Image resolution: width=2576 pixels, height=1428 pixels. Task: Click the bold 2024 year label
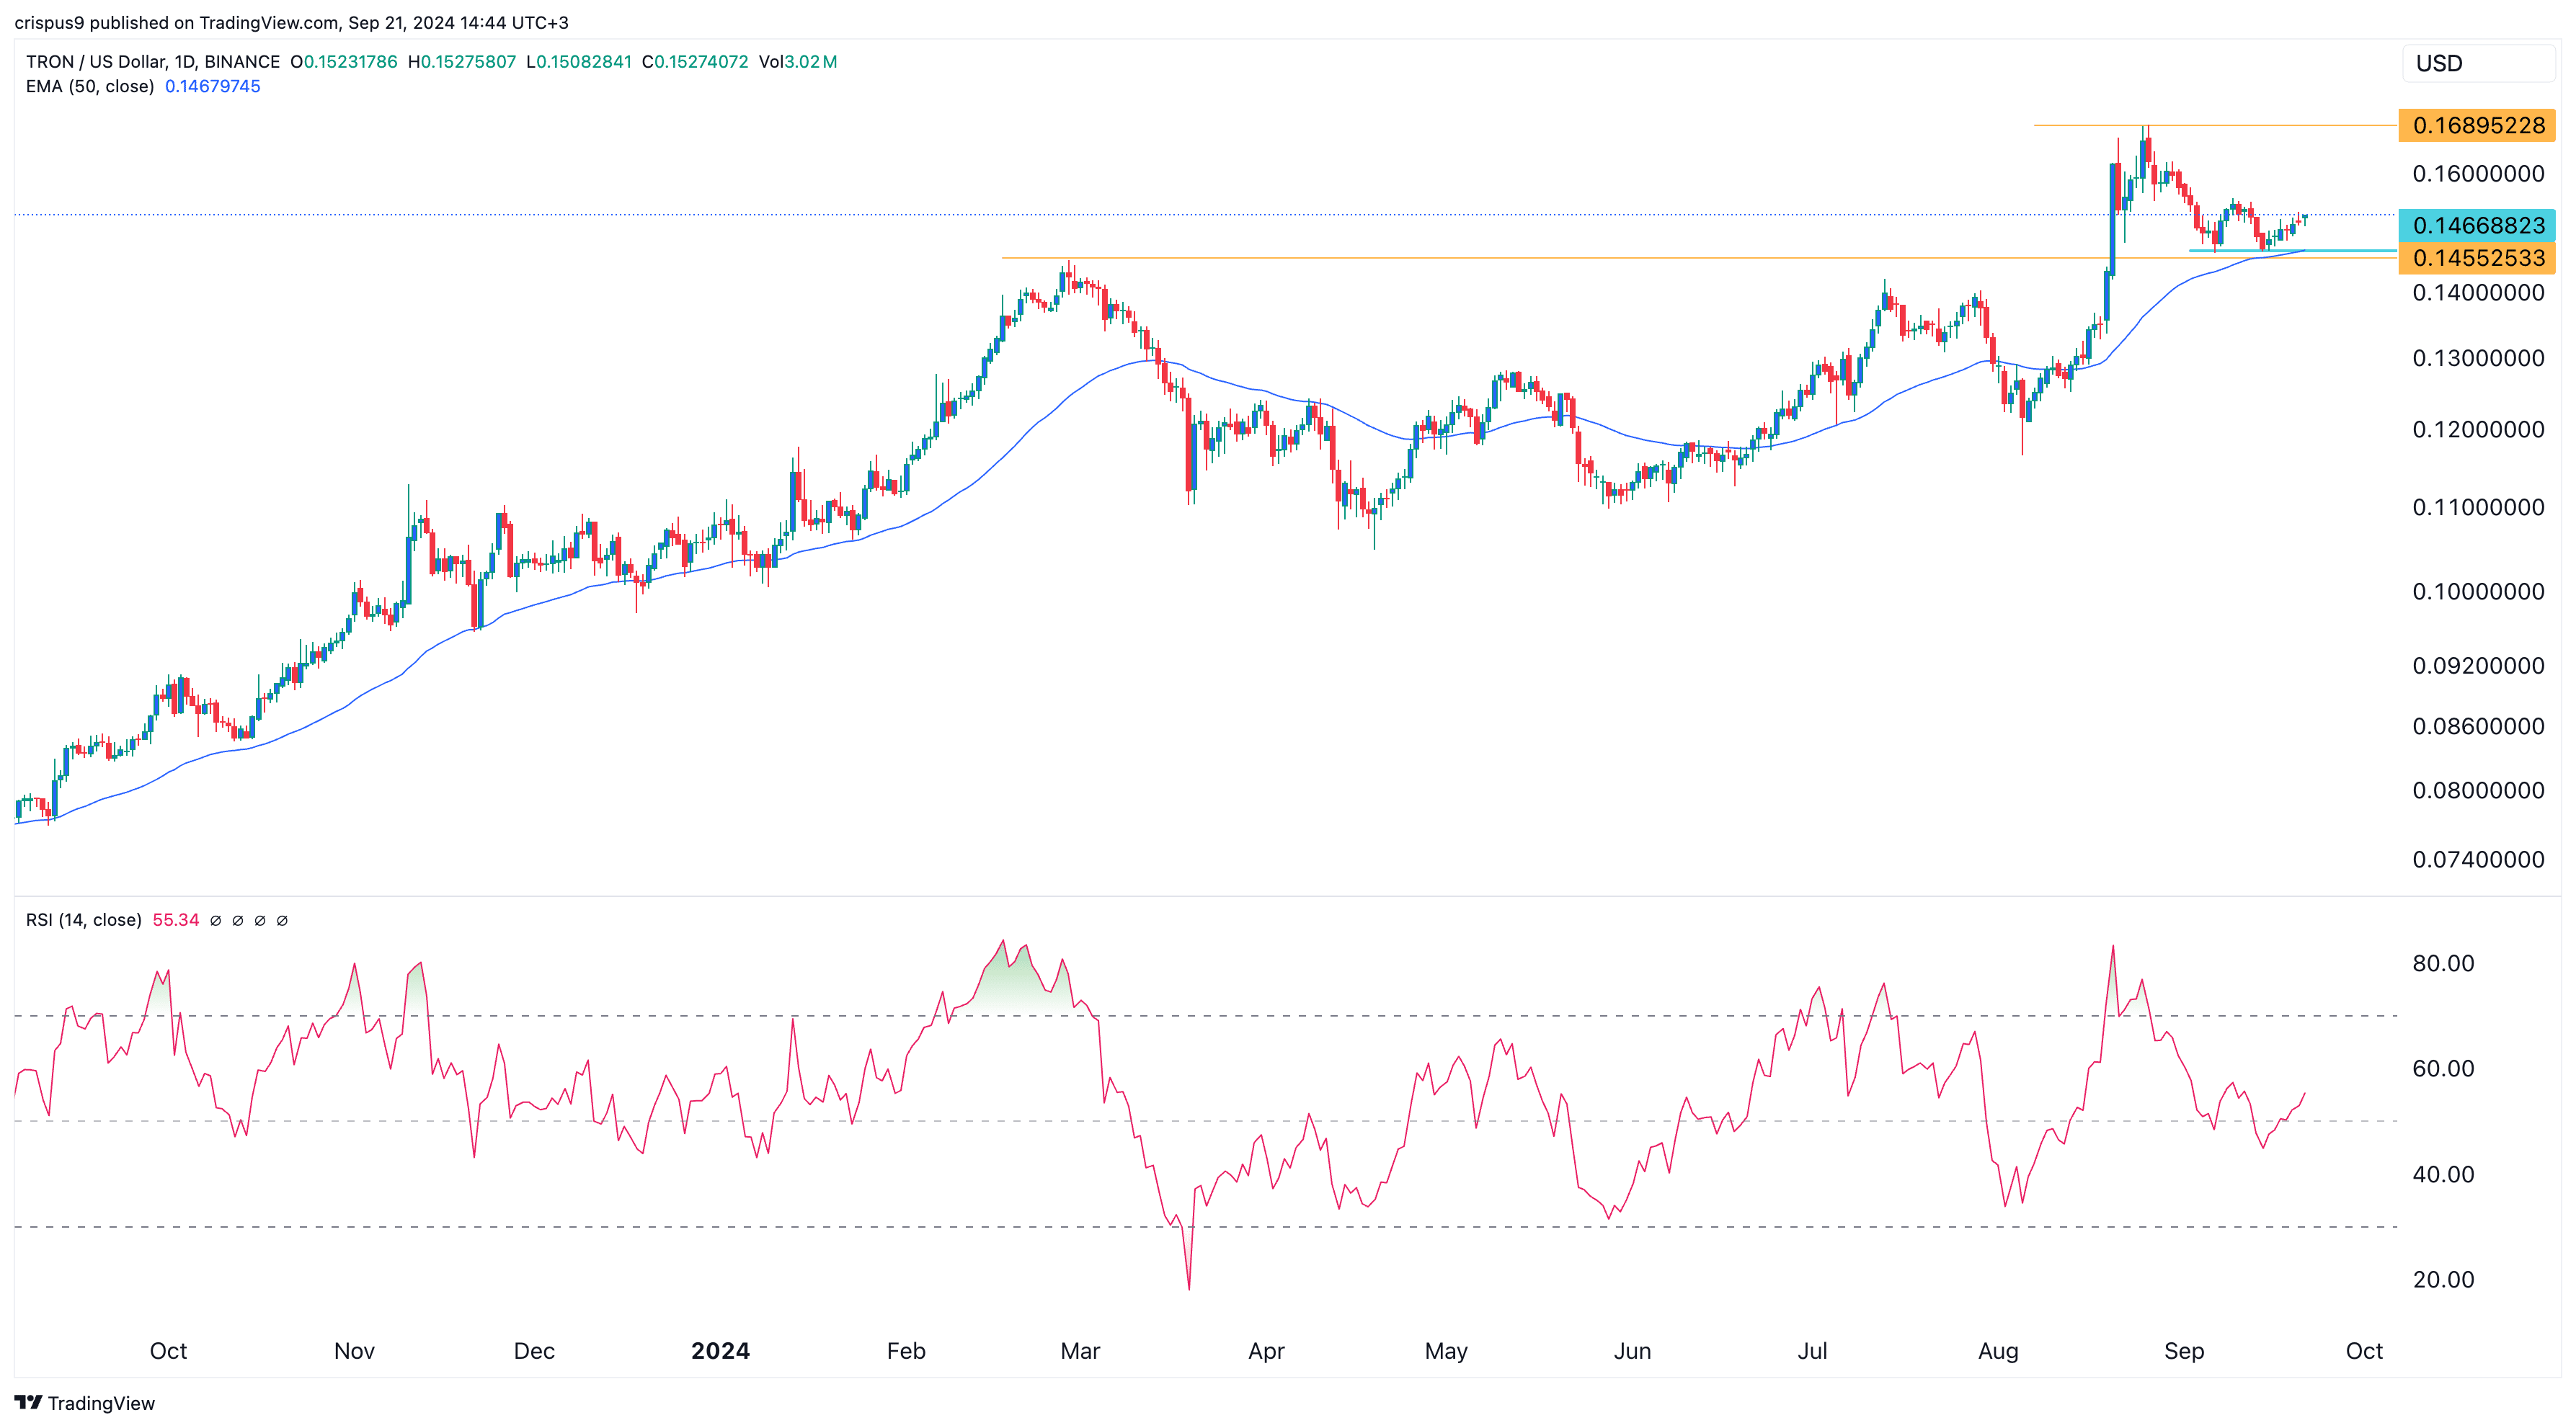[720, 1351]
